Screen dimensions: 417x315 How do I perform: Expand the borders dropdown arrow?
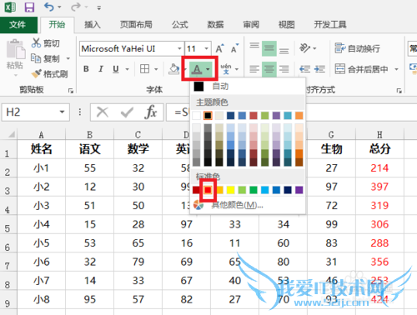coord(156,69)
